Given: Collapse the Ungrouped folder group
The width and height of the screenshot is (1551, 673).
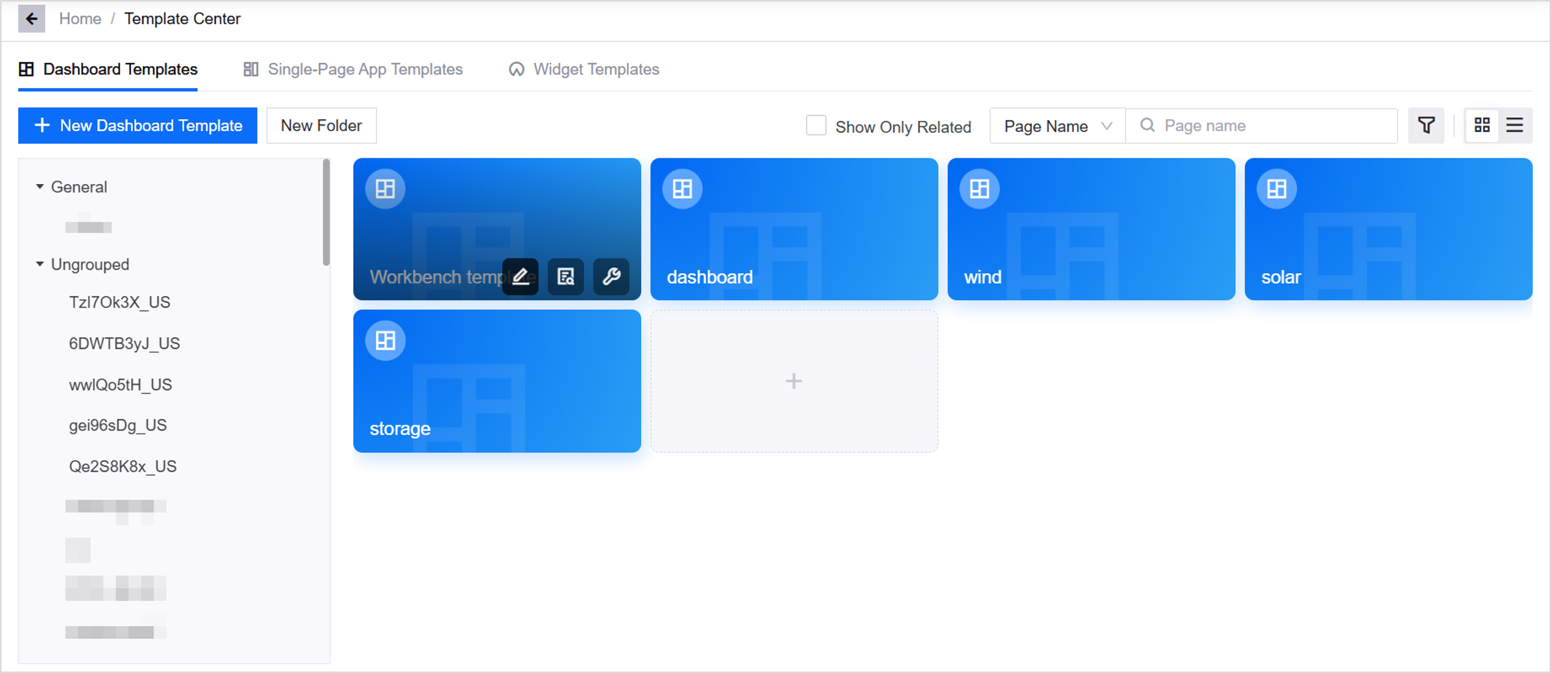Looking at the screenshot, I should click(x=40, y=264).
